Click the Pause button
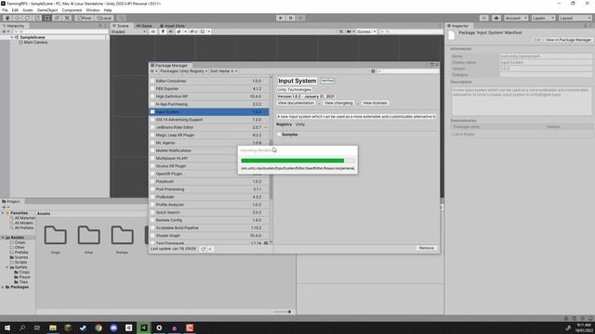The image size is (595, 334). click(x=291, y=18)
